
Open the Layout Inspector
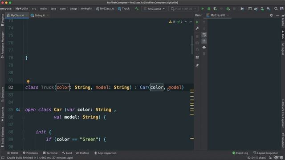(x=265, y=153)
